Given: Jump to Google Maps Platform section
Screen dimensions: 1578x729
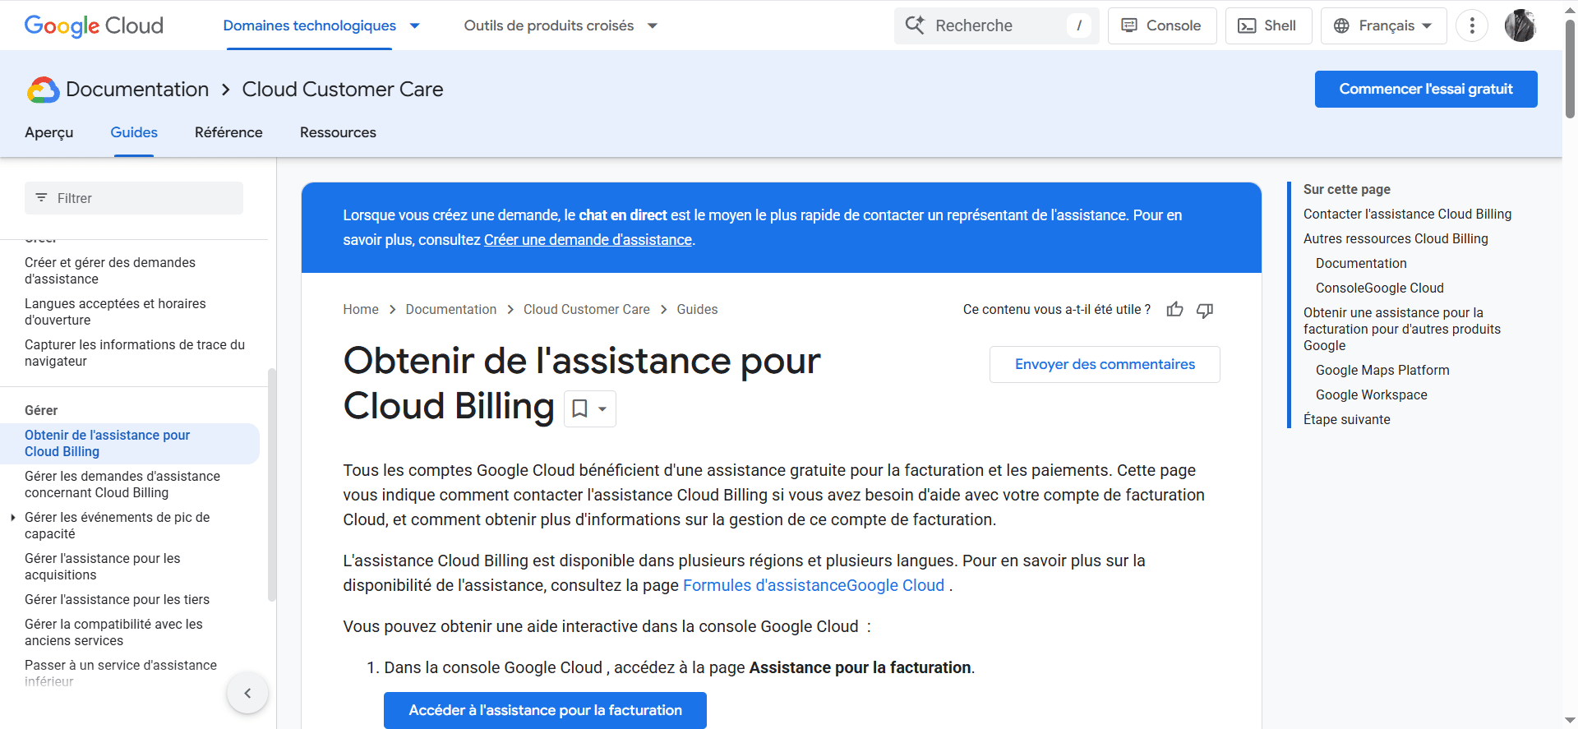Looking at the screenshot, I should coord(1382,370).
